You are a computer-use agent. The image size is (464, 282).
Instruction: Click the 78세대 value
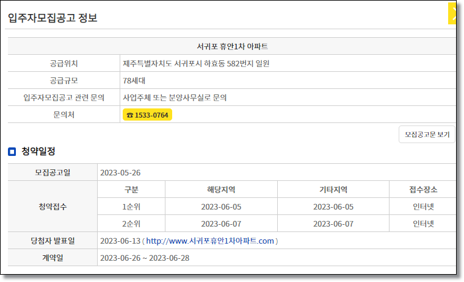(x=134, y=80)
